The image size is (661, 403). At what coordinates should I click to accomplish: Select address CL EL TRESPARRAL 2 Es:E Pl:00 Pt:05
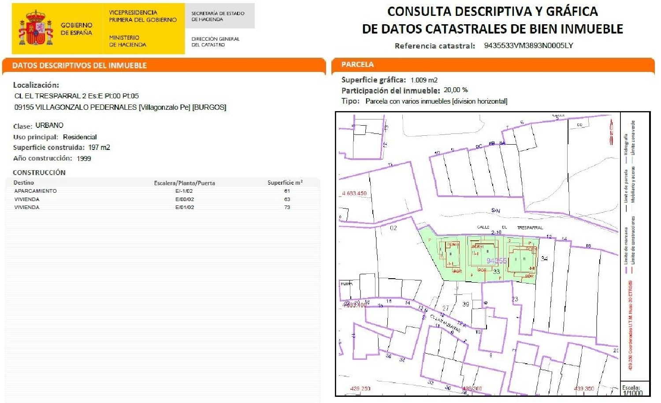[x=77, y=96]
